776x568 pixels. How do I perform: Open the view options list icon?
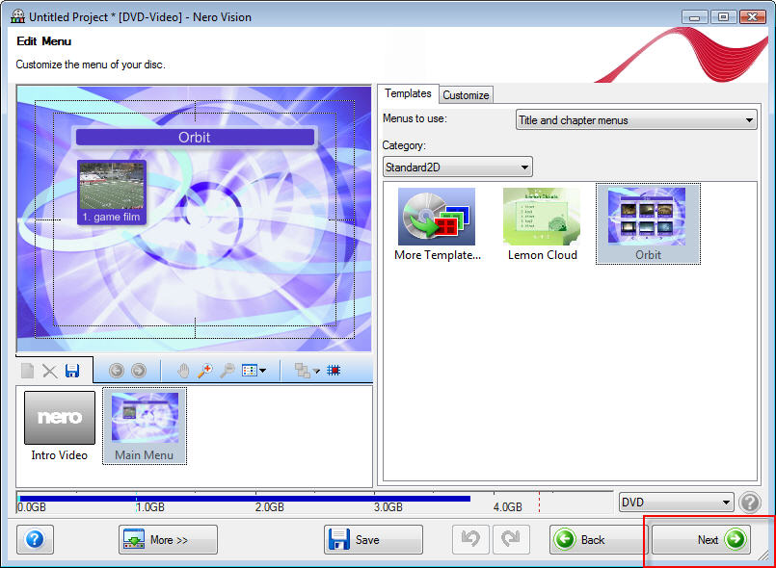250,371
